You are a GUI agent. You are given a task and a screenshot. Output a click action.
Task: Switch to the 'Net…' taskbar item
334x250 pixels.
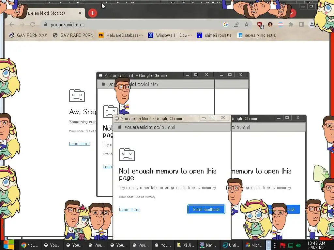point(208,245)
